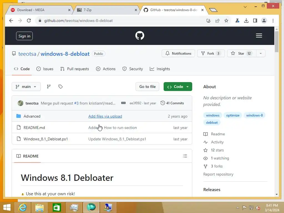Open the browser downloads icon
Image resolution: width=284 pixels, height=213 pixels.
click(x=246, y=21)
